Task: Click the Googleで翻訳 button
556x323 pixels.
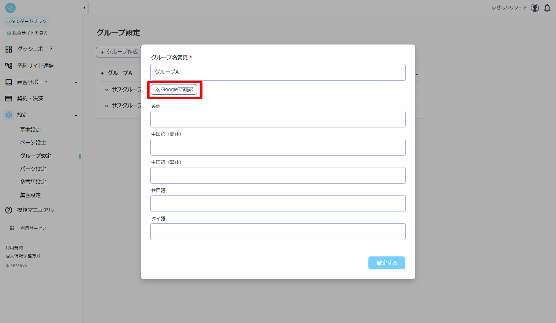Action: [174, 89]
